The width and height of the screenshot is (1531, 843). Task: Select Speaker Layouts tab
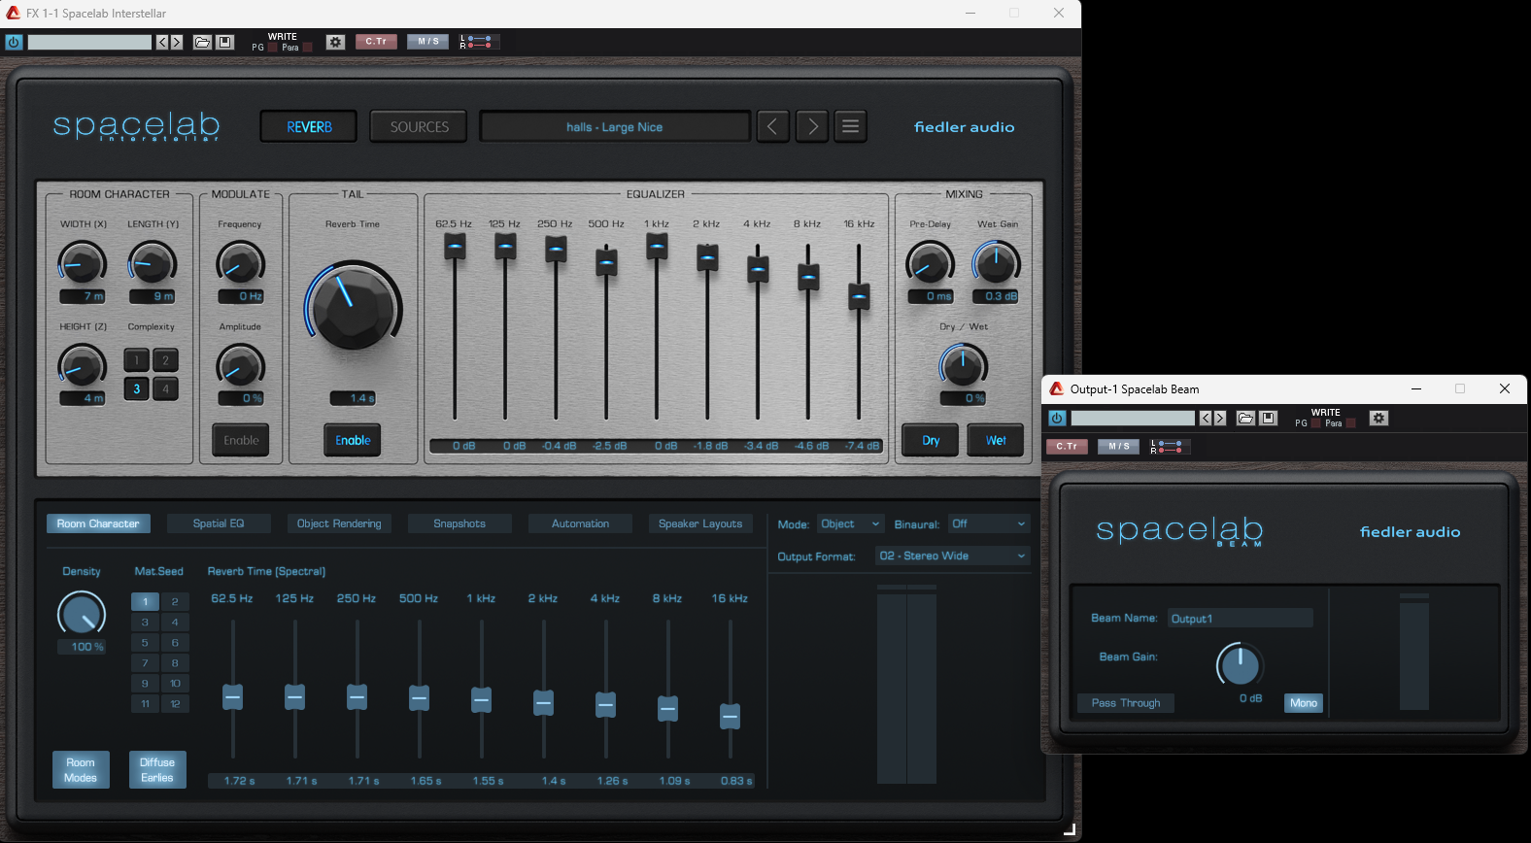click(x=699, y=523)
